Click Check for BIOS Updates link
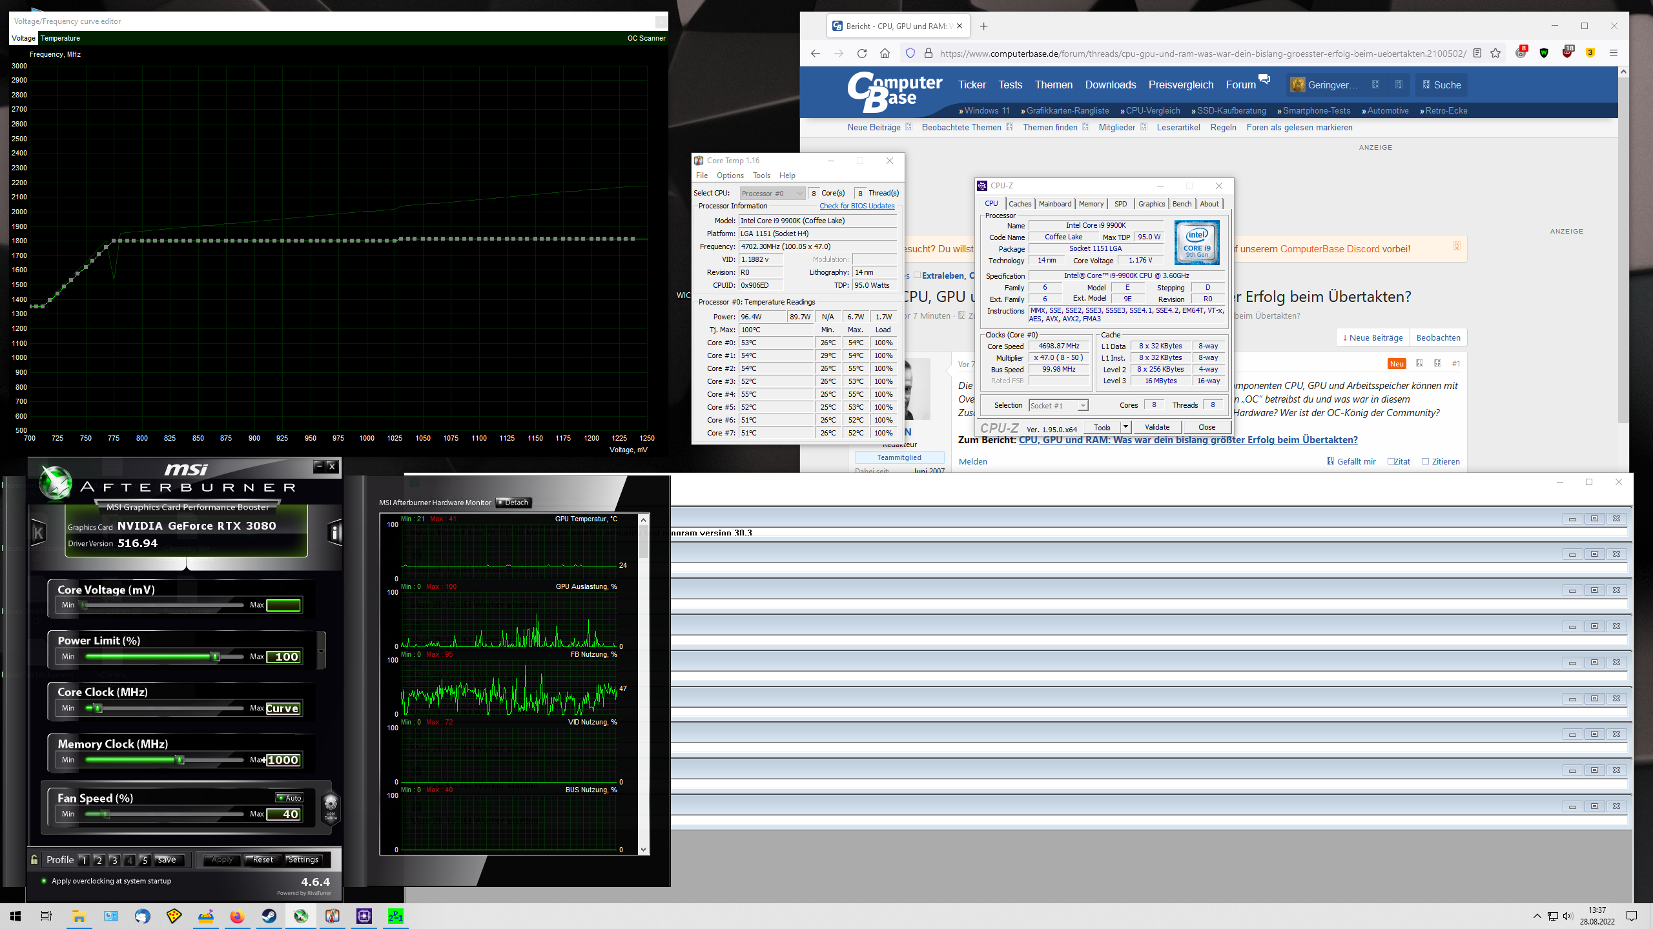Image resolution: width=1653 pixels, height=929 pixels. point(857,206)
